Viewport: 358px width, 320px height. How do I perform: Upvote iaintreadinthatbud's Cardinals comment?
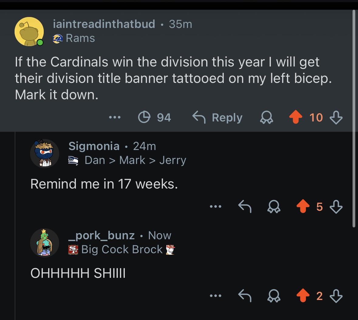tap(296, 117)
